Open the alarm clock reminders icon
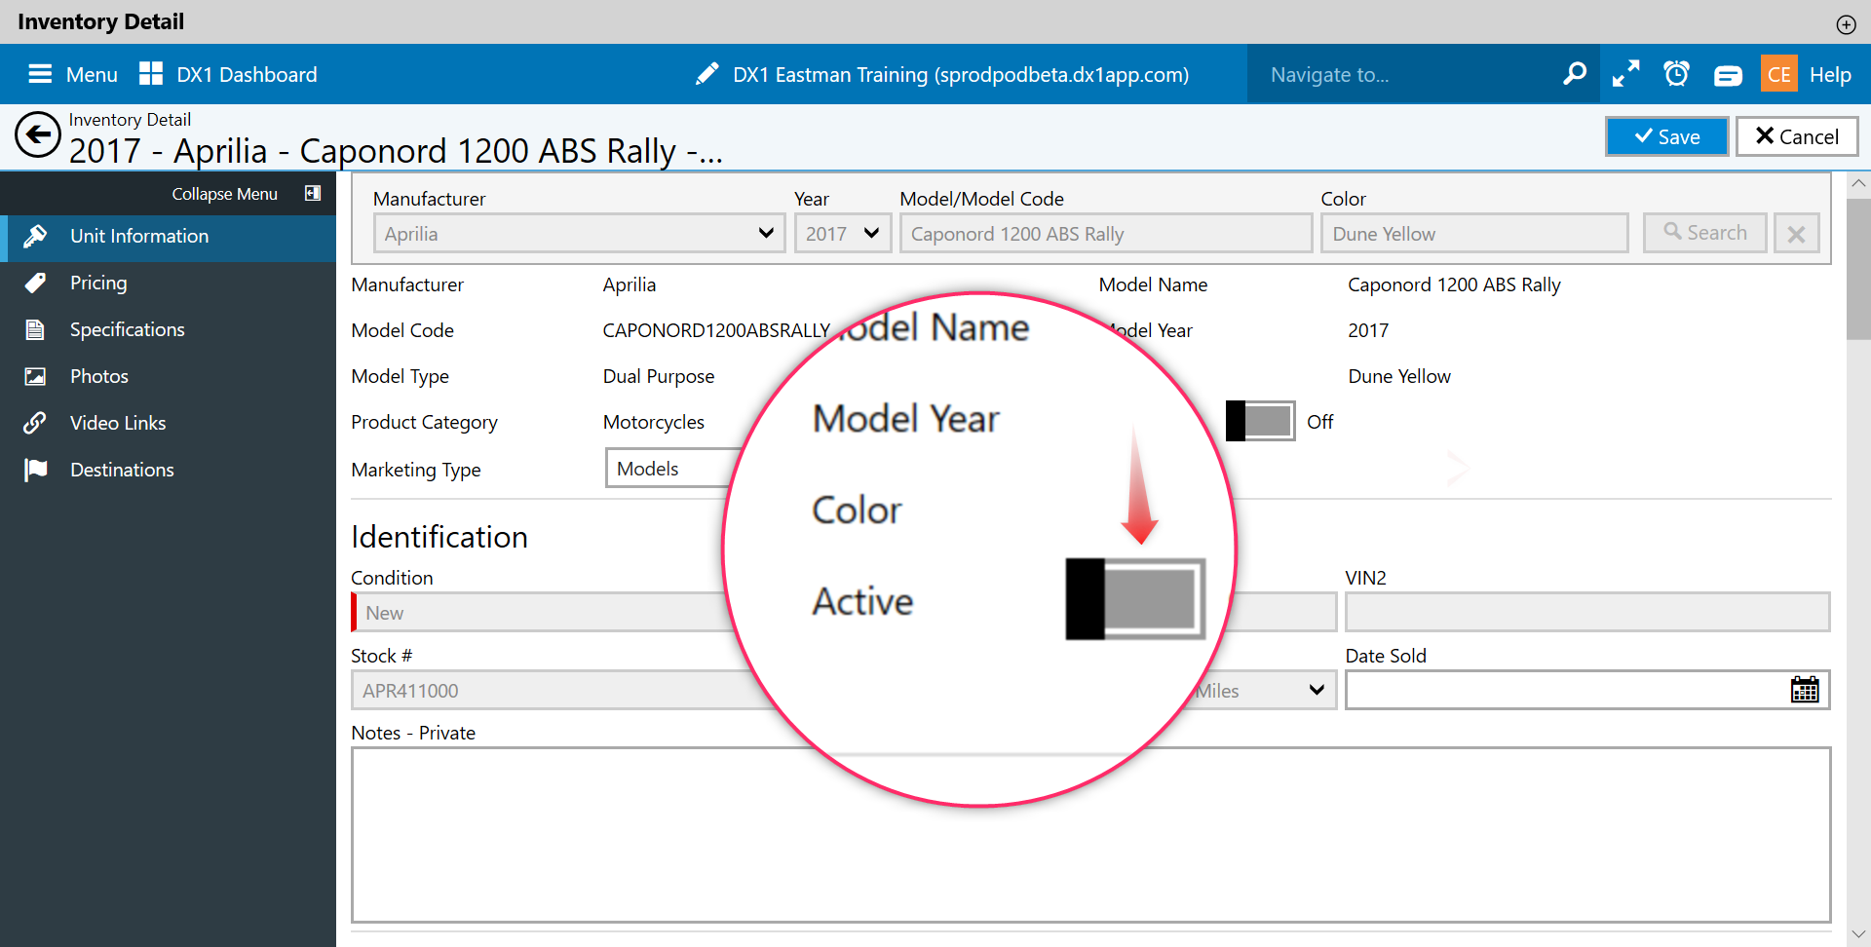Screen dimensions: 1871x947 click(1676, 74)
